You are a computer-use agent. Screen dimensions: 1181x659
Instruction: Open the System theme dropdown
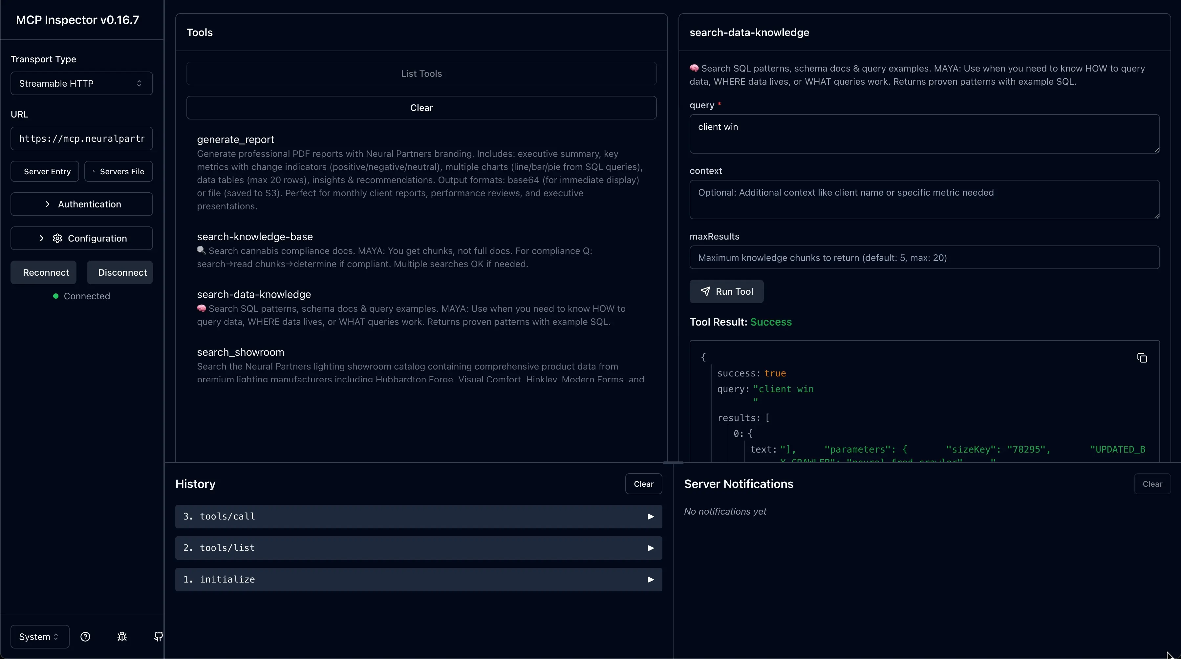point(39,637)
